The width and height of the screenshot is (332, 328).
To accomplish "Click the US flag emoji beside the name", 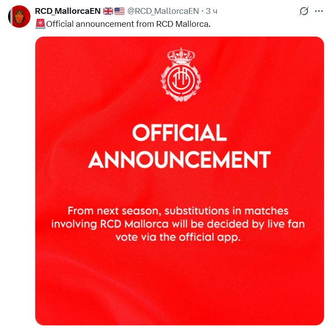I will pyautogui.click(x=119, y=11).
